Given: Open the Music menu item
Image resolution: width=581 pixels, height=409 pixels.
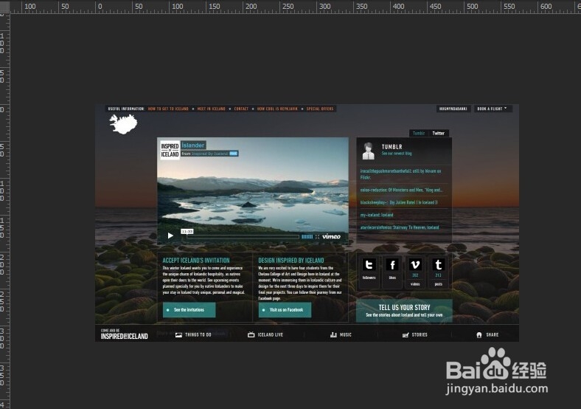Looking at the screenshot, I should pyautogui.click(x=341, y=334).
